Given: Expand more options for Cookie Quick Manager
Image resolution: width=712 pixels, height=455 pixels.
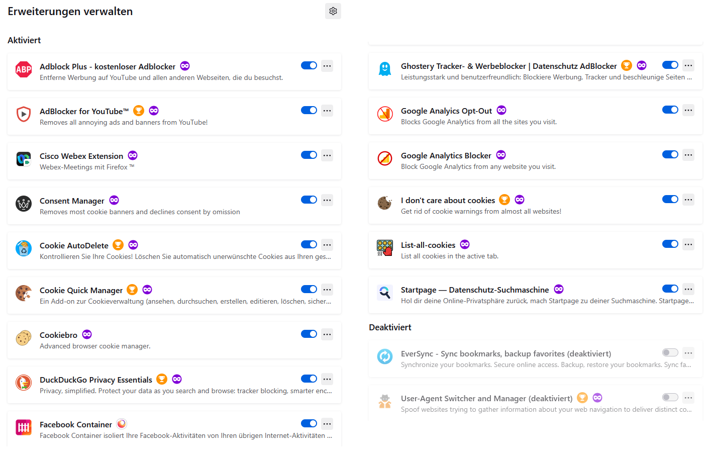Looking at the screenshot, I should click(327, 290).
